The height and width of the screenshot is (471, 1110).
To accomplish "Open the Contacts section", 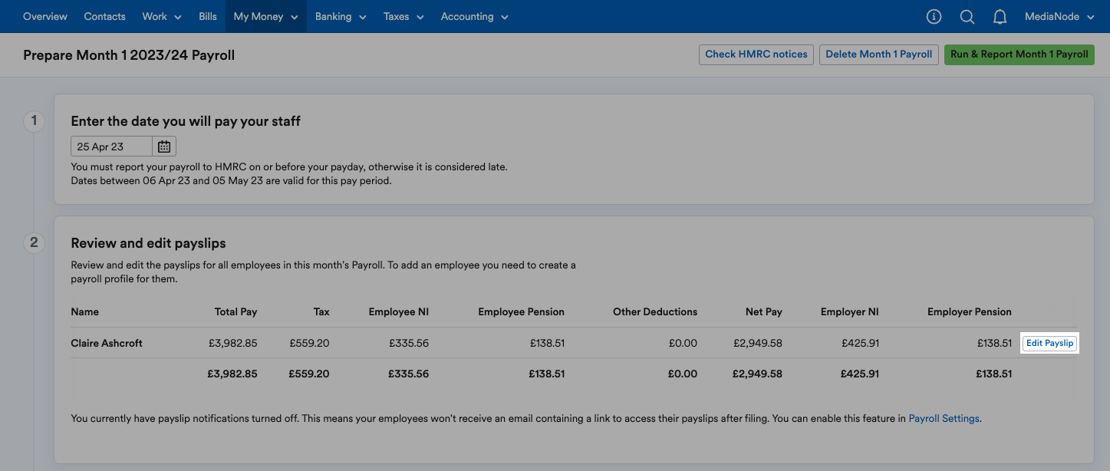I will click(104, 16).
